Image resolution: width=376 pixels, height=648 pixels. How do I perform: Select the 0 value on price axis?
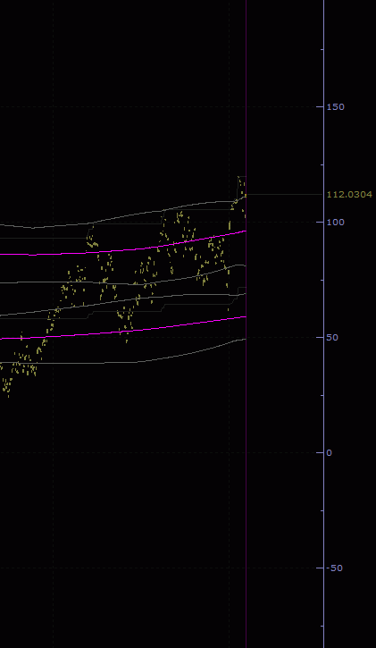329,453
